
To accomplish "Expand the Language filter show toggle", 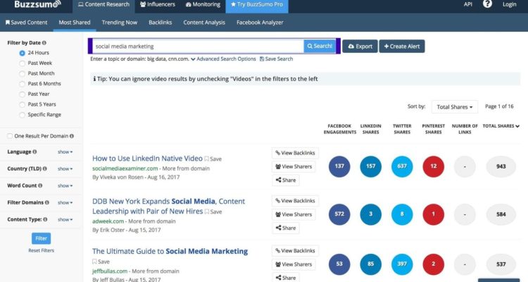I will pyautogui.click(x=65, y=152).
